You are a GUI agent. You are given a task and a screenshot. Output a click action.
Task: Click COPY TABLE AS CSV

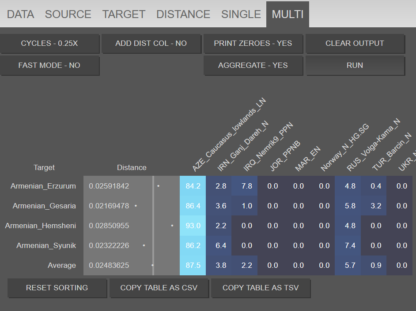159,288
